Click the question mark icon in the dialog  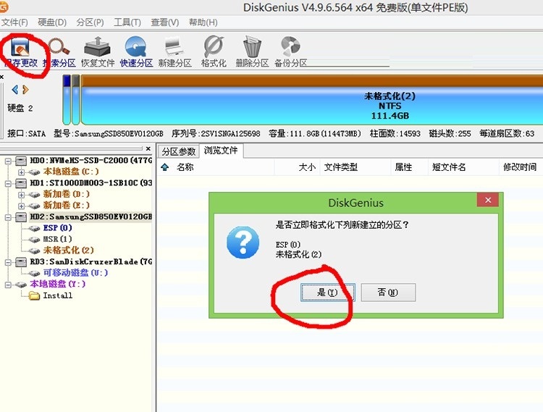(x=243, y=243)
